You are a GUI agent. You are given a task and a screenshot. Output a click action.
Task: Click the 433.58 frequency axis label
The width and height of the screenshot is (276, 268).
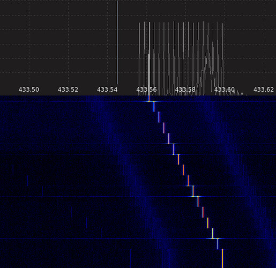[x=185, y=90]
